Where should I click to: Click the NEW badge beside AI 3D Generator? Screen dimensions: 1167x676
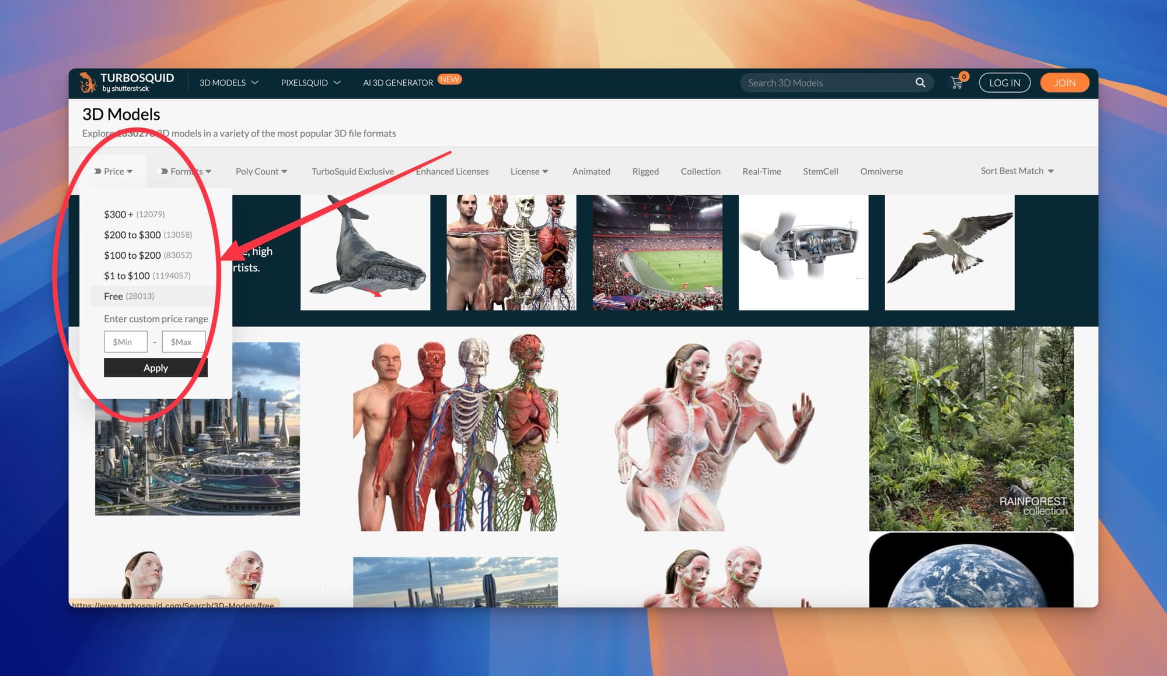click(x=449, y=80)
